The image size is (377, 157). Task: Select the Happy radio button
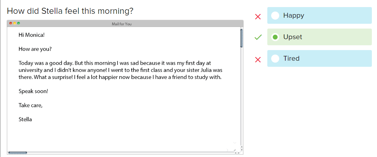tap(275, 15)
